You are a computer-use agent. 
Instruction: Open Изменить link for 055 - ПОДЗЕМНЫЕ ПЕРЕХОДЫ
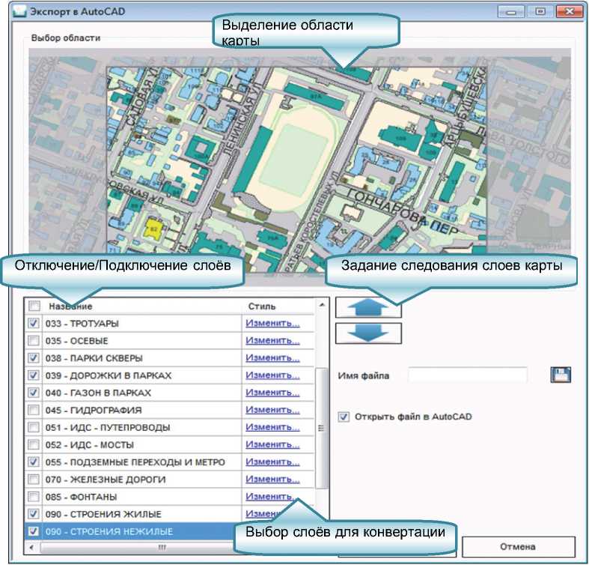tap(272, 462)
